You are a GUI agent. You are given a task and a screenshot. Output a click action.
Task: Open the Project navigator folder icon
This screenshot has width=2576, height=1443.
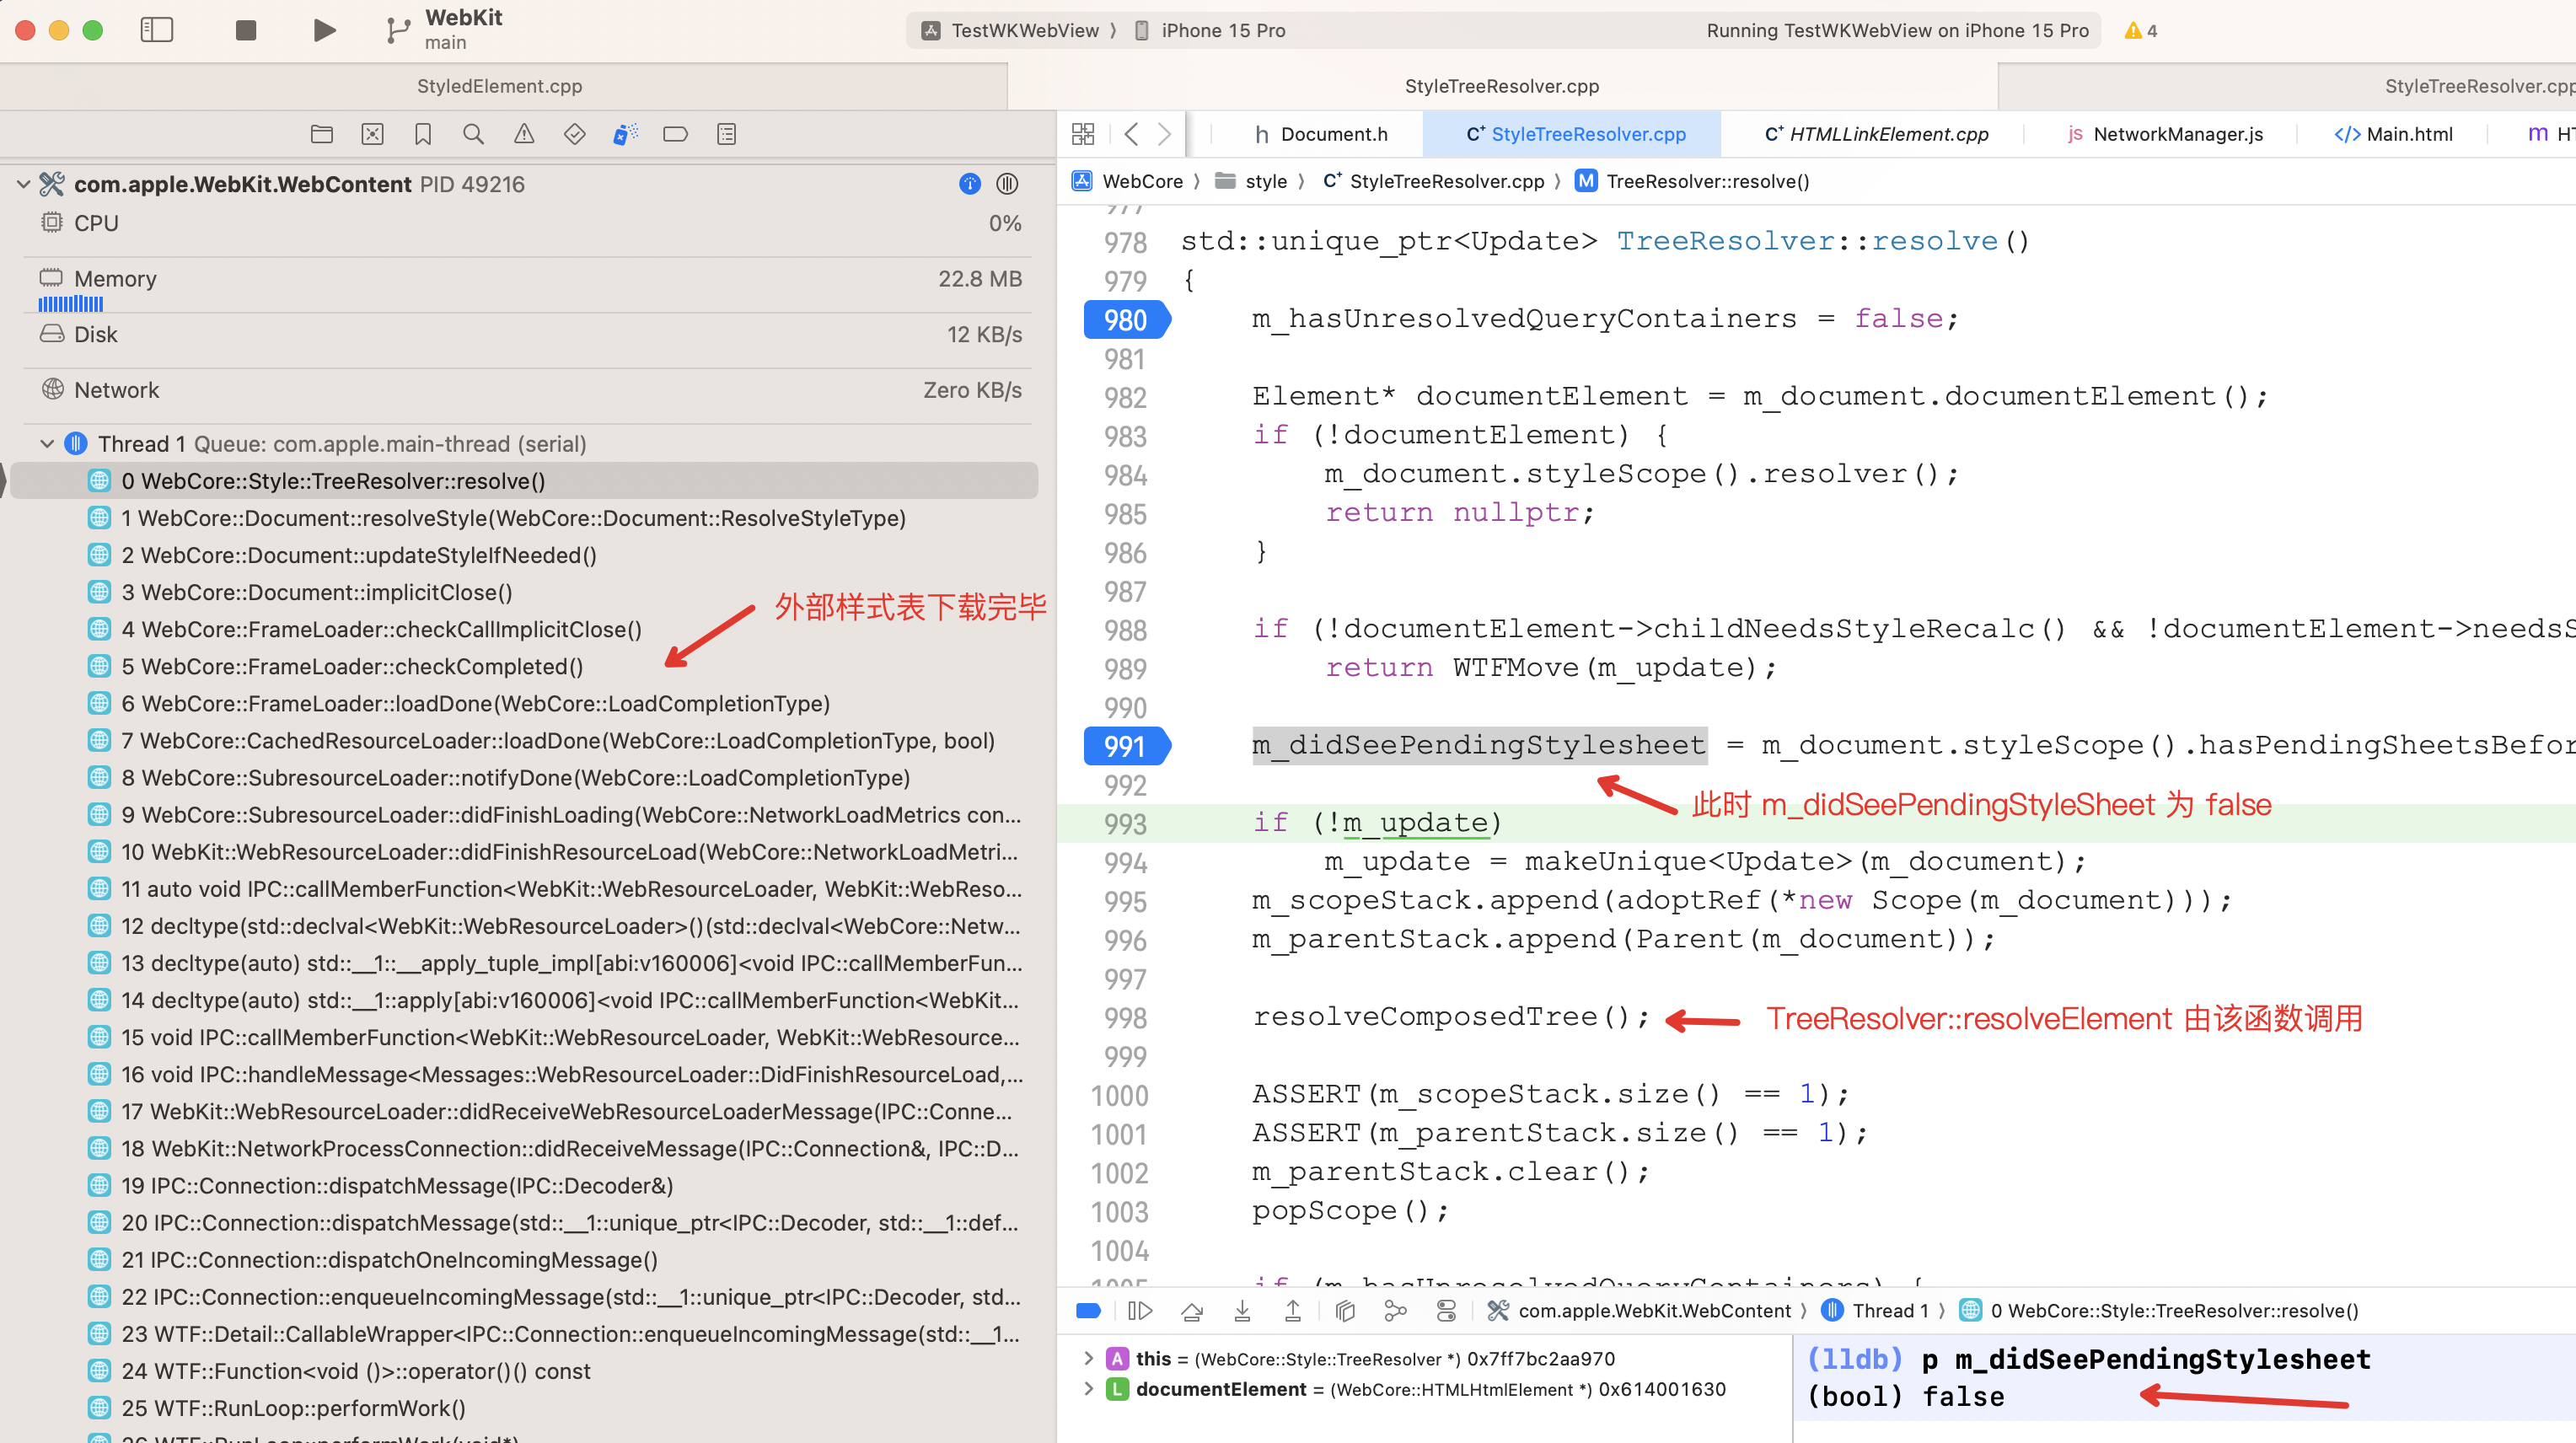point(322,134)
